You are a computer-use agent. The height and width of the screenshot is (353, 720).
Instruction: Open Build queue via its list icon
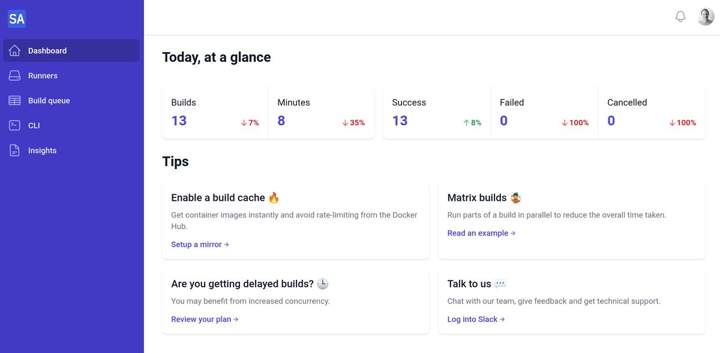click(x=14, y=100)
